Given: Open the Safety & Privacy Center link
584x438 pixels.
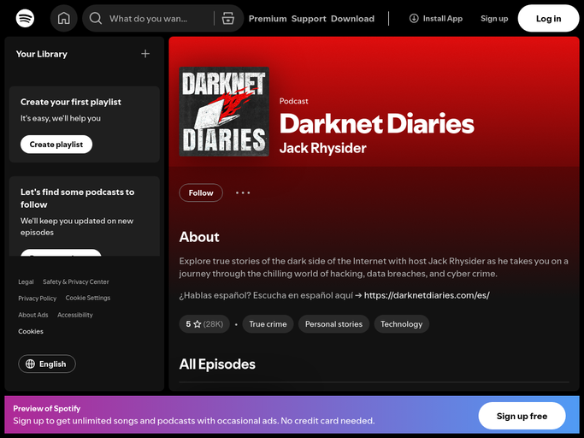Looking at the screenshot, I should point(75,281).
